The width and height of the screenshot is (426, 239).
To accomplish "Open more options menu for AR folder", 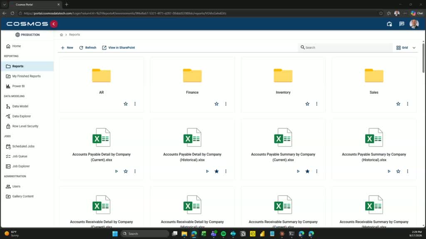I will (x=135, y=104).
